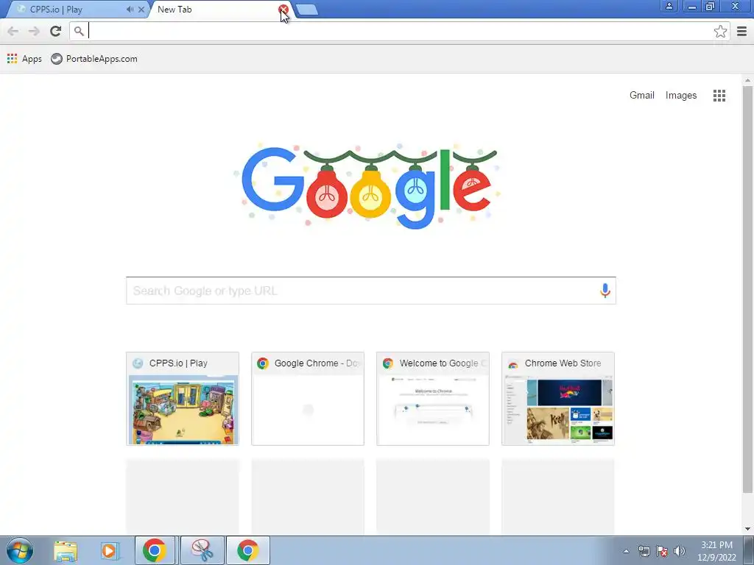754x565 pixels.
Task: Click the Google holiday doodle logo
Action: click(x=370, y=186)
